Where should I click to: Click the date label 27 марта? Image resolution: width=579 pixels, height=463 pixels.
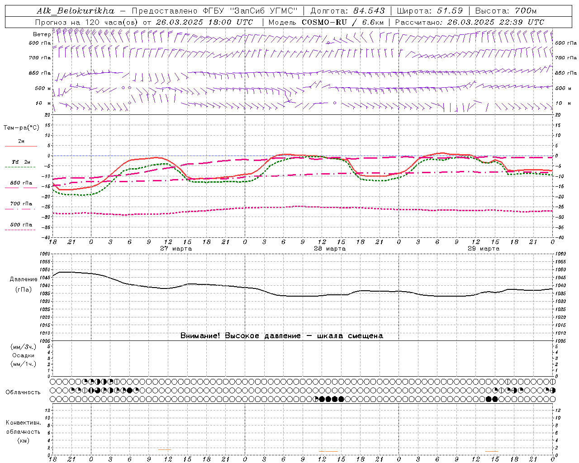[176, 249]
